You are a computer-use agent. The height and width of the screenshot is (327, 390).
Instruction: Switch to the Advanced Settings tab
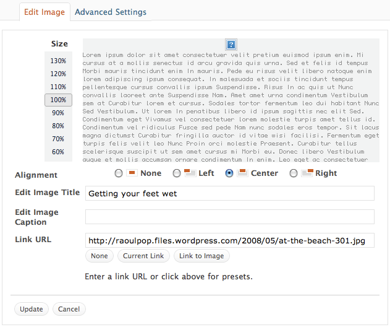click(110, 12)
